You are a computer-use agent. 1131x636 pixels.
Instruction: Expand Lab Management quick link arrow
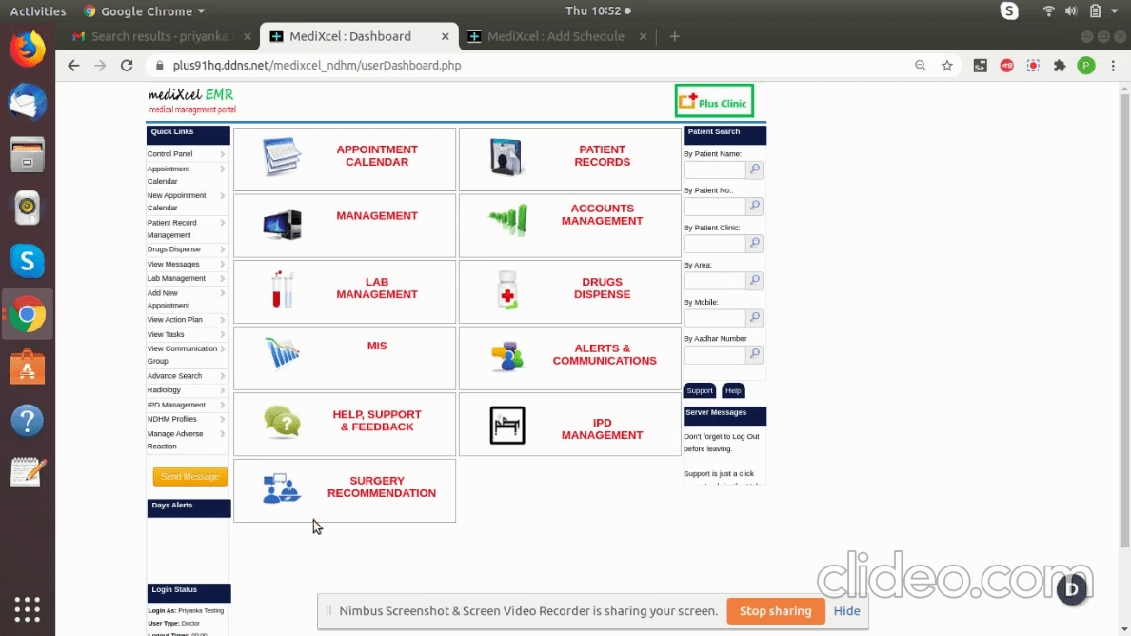[223, 279]
